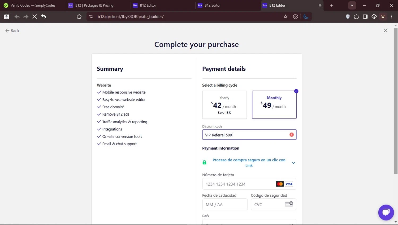Switch to Verify Codes SimplyCodes tab

click(x=32, y=5)
